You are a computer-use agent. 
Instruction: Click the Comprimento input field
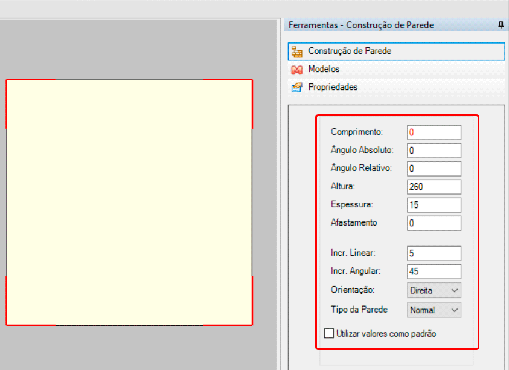point(434,132)
